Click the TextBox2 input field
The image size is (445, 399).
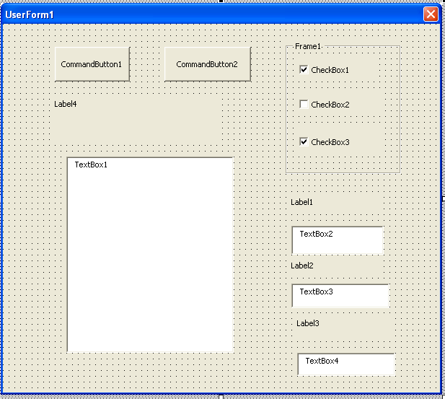tap(338, 240)
